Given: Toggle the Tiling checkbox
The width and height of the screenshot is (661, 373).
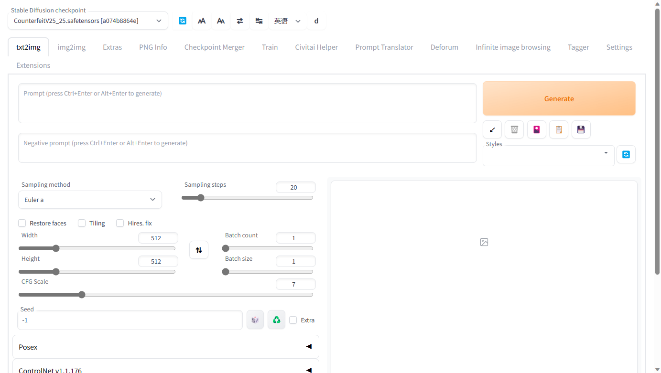Looking at the screenshot, I should tap(82, 223).
